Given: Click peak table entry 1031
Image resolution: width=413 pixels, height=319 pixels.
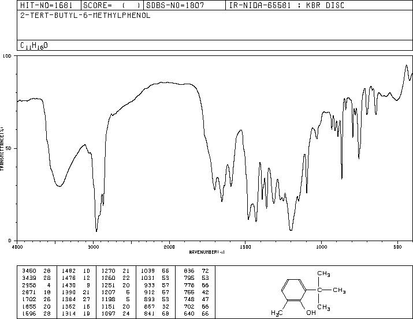Looking at the screenshot, I should pos(148,278).
